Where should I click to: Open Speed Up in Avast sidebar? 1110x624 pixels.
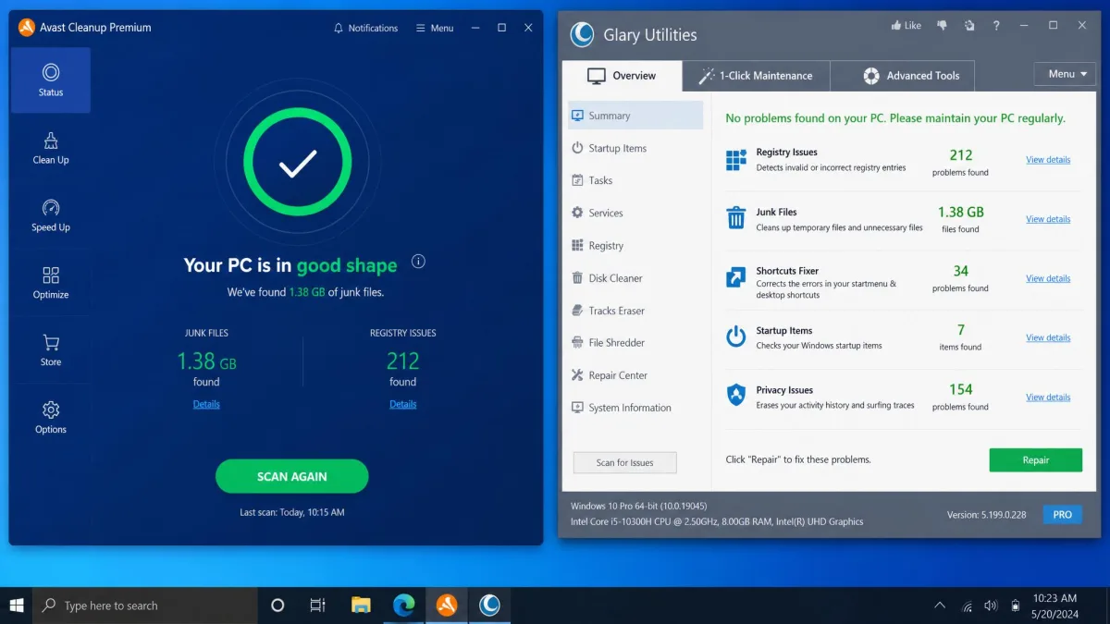51,215
